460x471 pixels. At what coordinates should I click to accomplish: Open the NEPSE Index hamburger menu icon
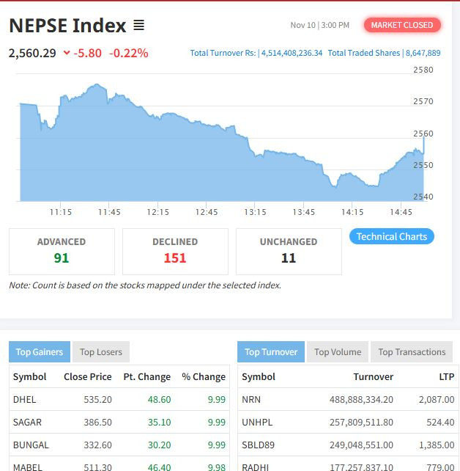[x=139, y=26]
